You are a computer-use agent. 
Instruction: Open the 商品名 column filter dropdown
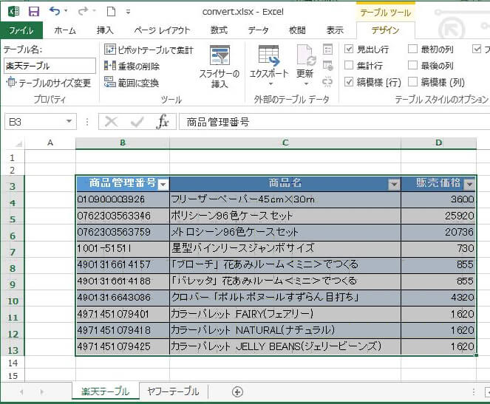pos(394,185)
